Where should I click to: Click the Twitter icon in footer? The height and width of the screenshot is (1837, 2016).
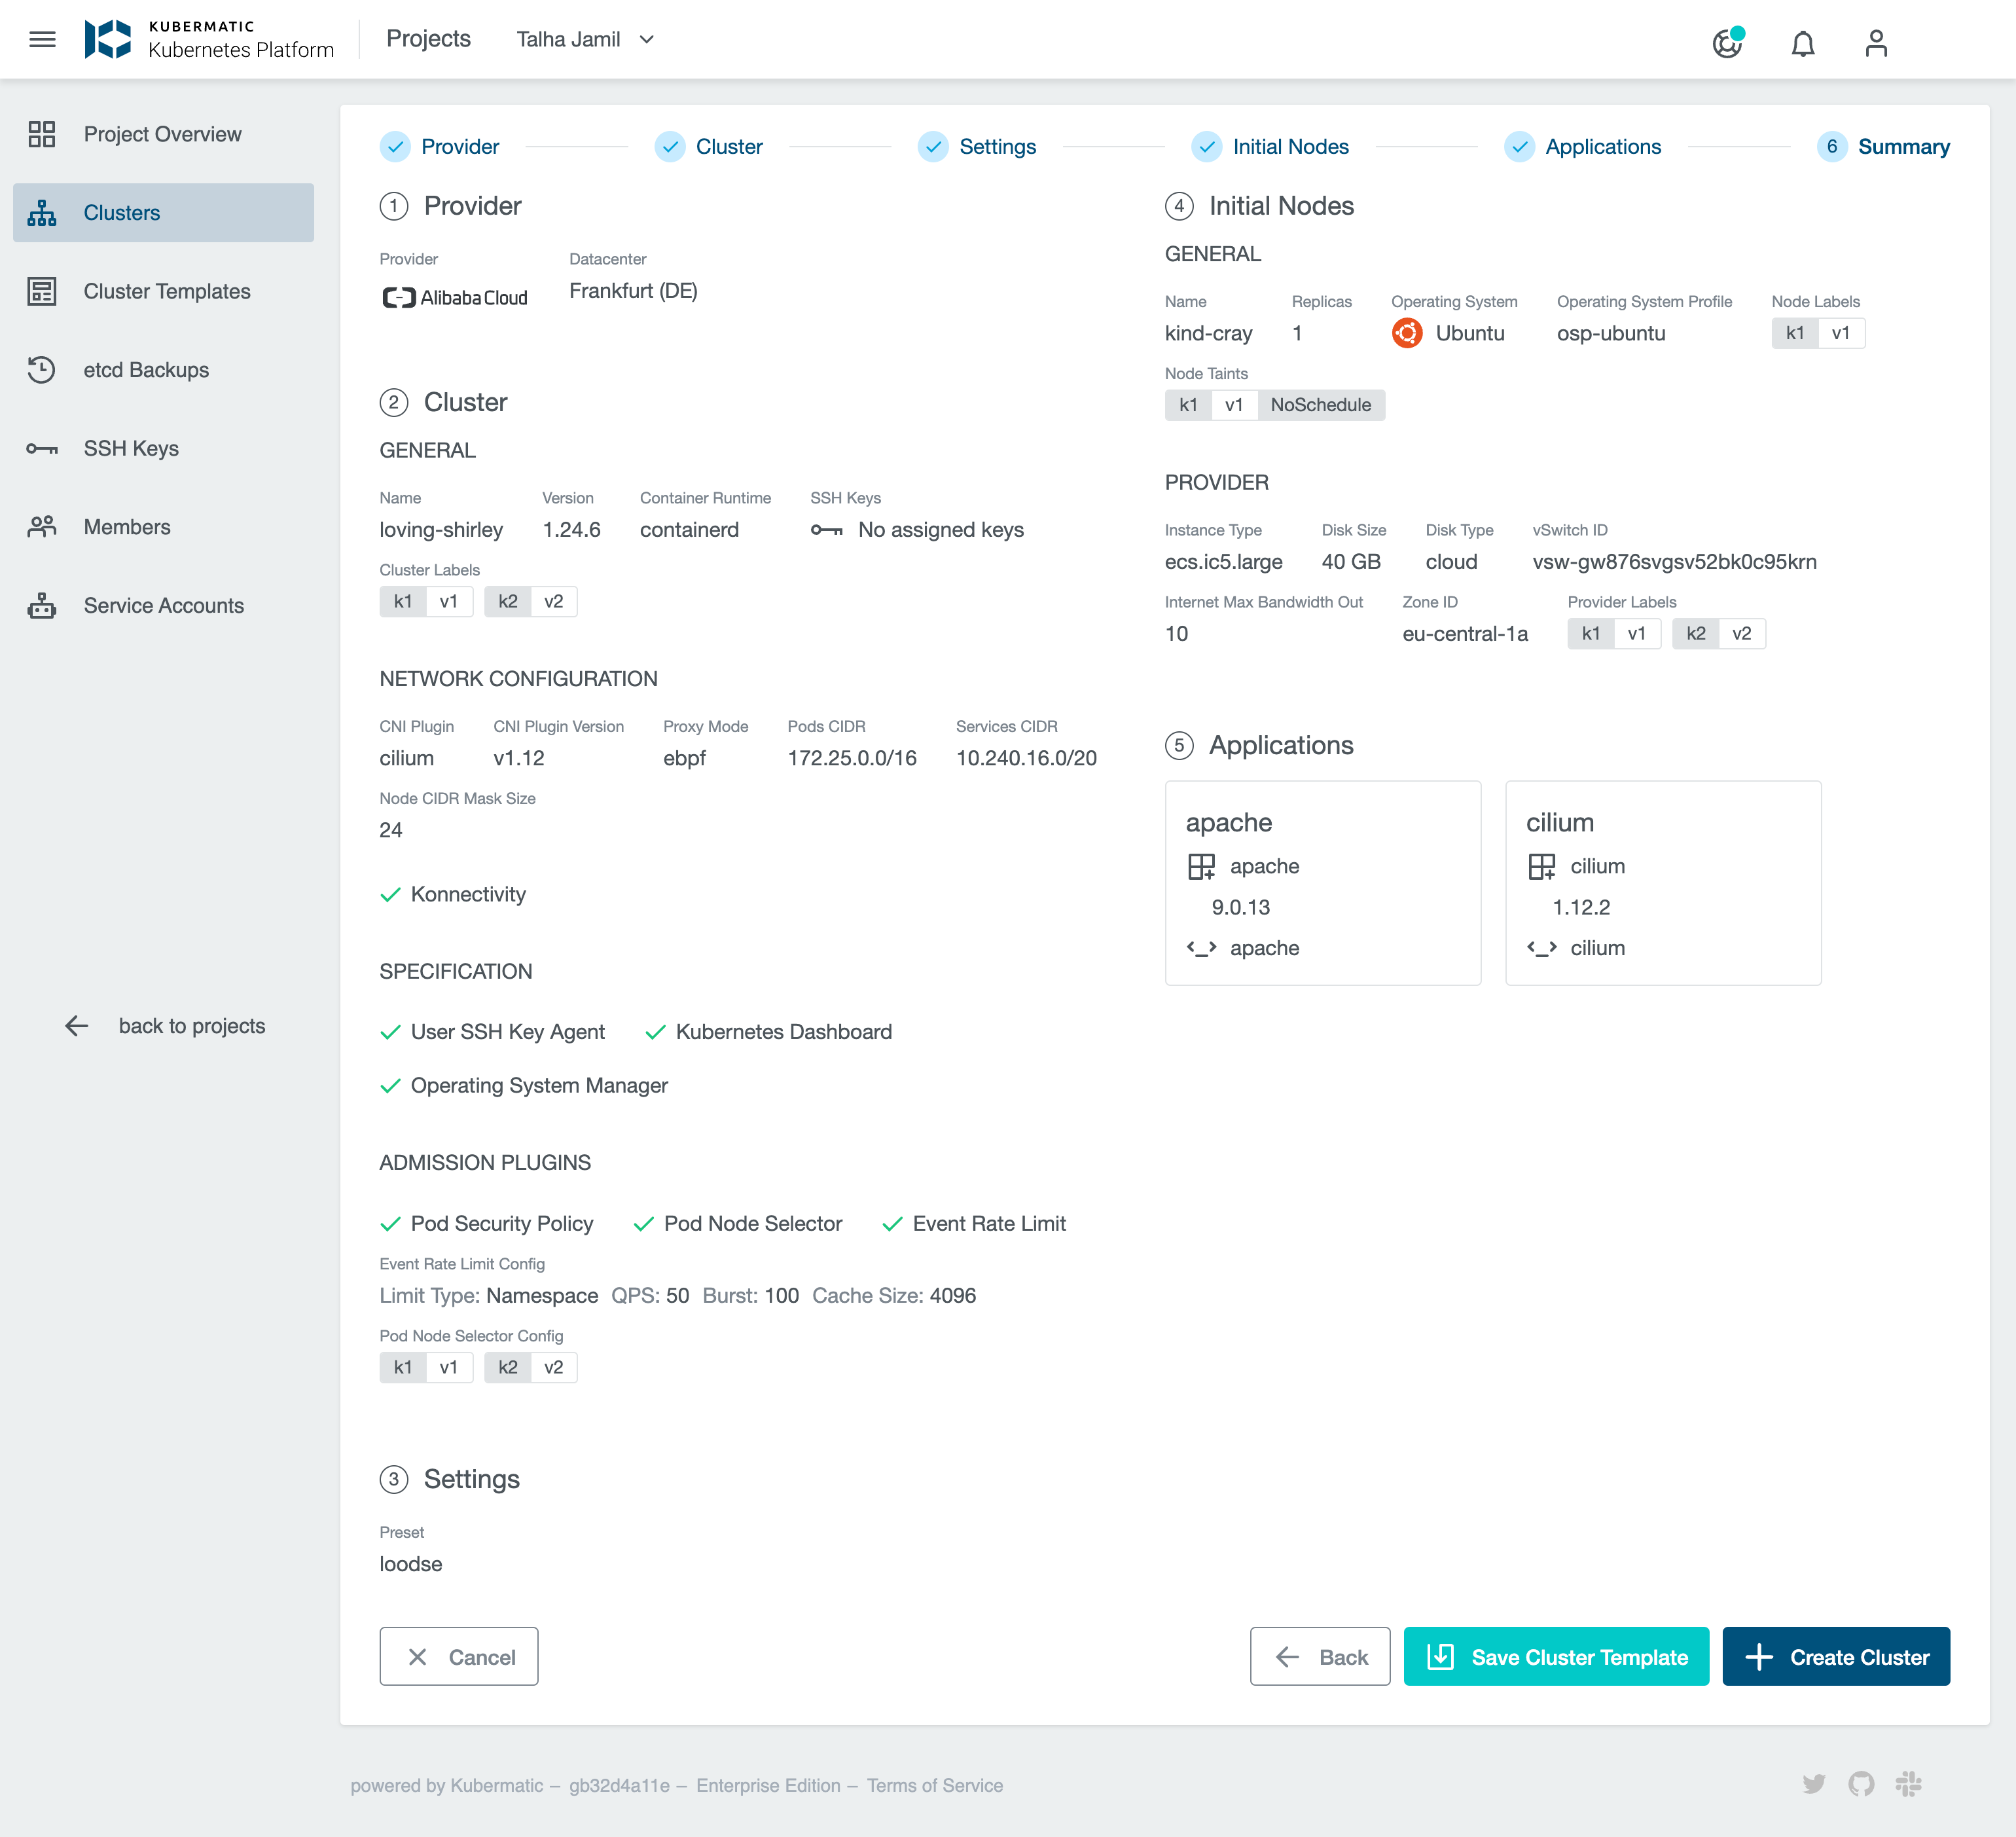pos(1814,1784)
